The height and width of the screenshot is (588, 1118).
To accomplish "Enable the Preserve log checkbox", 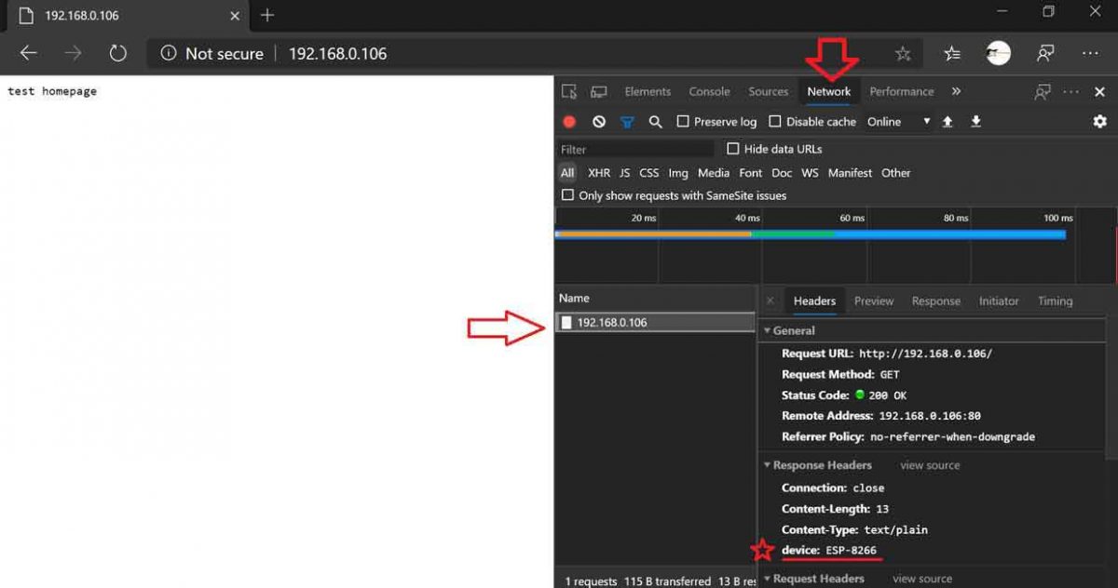I will click(x=683, y=122).
